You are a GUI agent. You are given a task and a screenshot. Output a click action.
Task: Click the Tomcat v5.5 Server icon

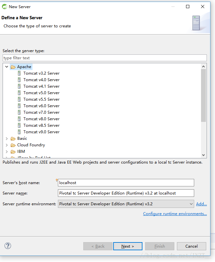tap(19, 99)
